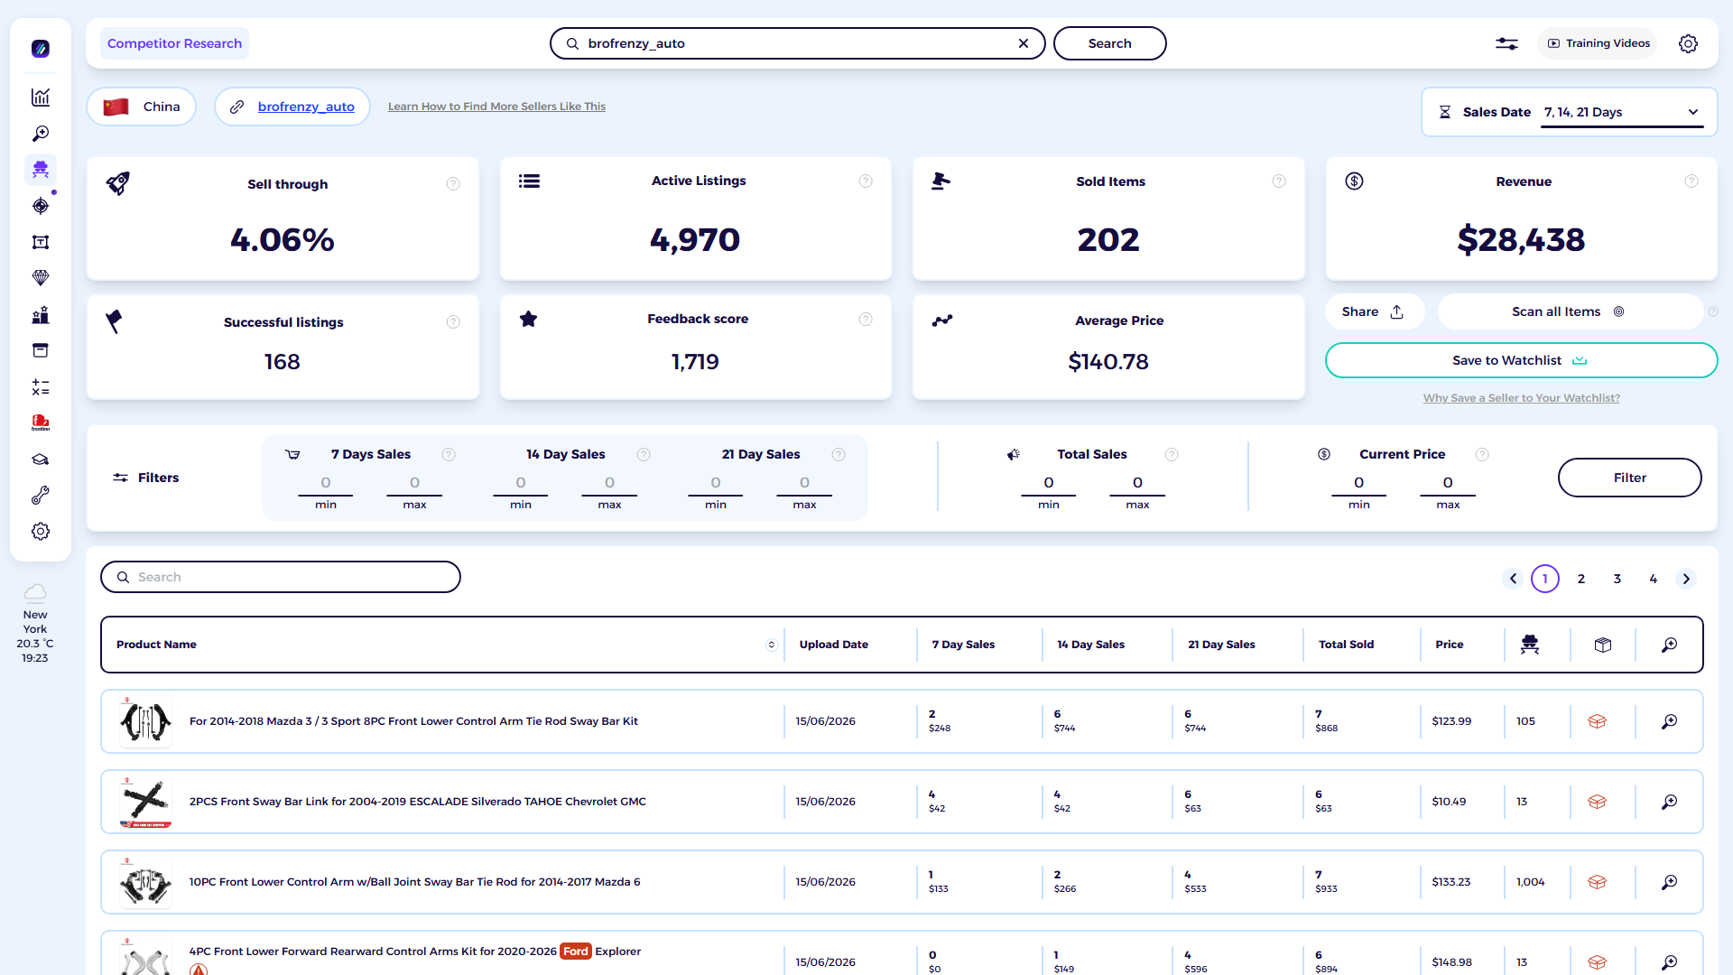Open the Competitor Research tab
This screenshot has width=1733, height=975.
point(174,43)
